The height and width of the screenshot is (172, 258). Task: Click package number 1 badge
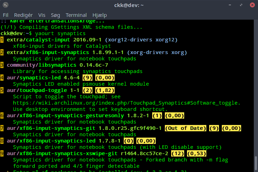[2, 40]
